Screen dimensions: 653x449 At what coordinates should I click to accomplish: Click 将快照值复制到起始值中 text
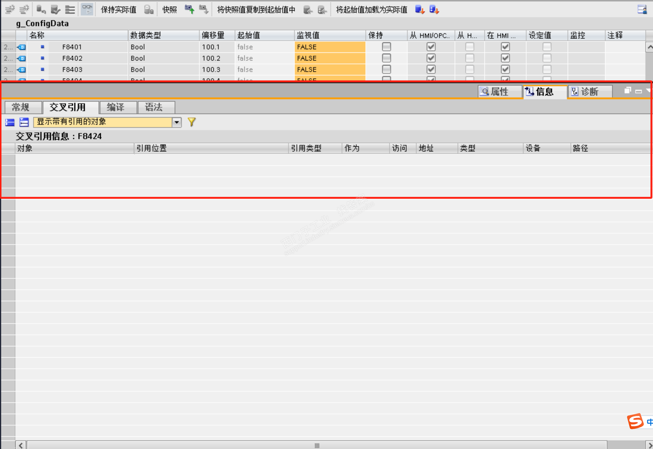pyautogui.click(x=256, y=10)
